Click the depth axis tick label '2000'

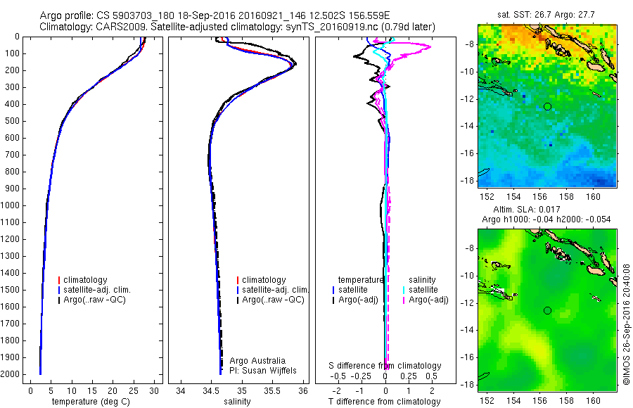[x=11, y=374]
